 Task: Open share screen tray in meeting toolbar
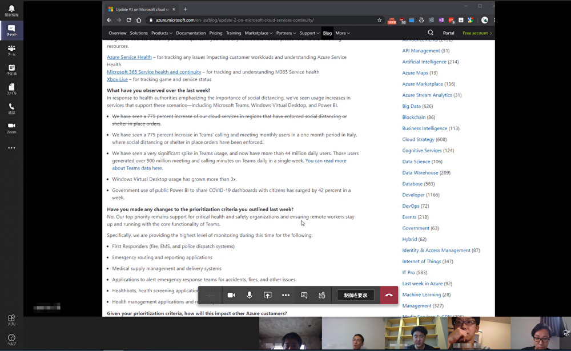268,295
